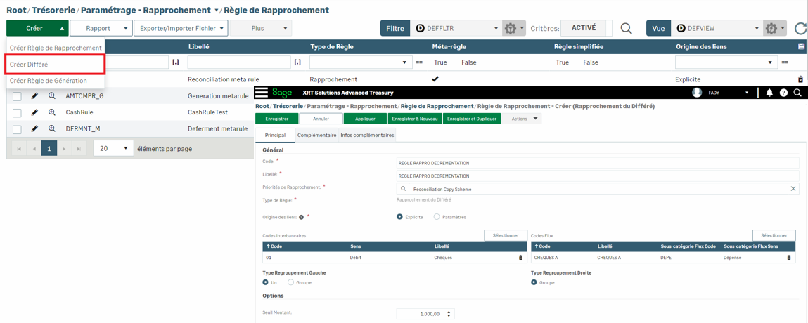808x323 pixels.
Task: Choose Groupe under Type Regroupement Gauche
Action: click(290, 282)
